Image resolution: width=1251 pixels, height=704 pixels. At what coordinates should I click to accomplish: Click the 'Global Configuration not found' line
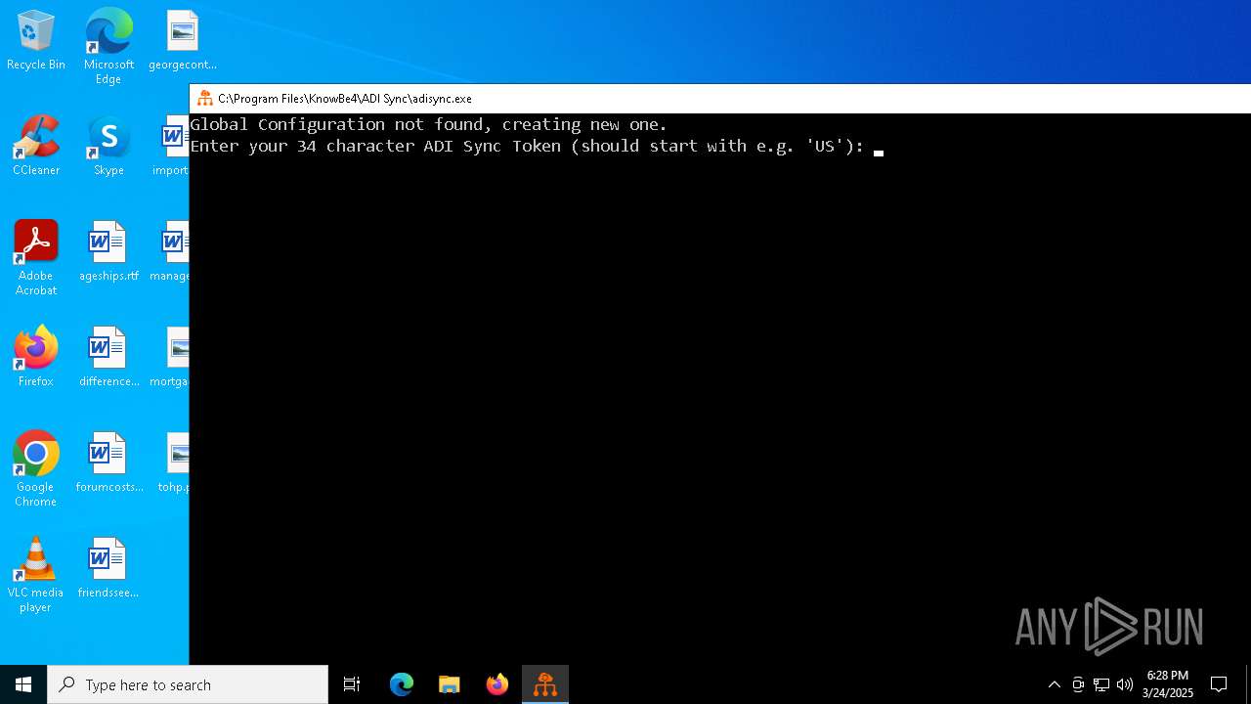point(429,124)
